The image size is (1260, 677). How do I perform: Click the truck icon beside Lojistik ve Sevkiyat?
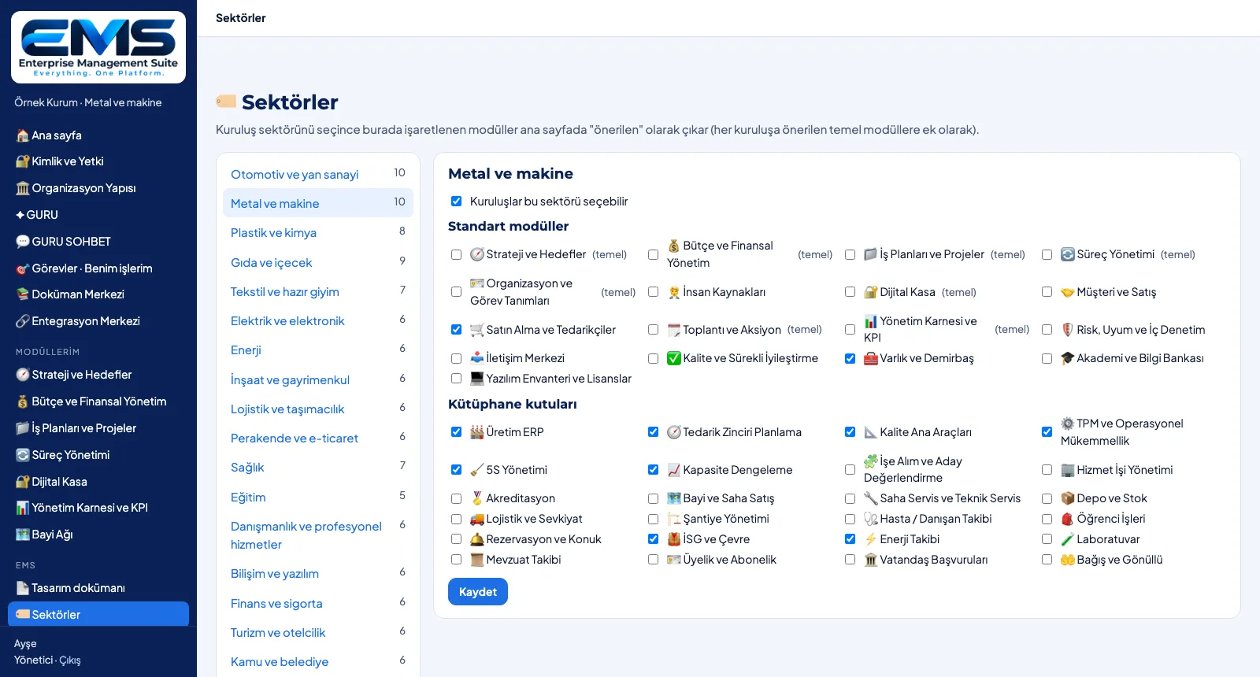pos(477,519)
